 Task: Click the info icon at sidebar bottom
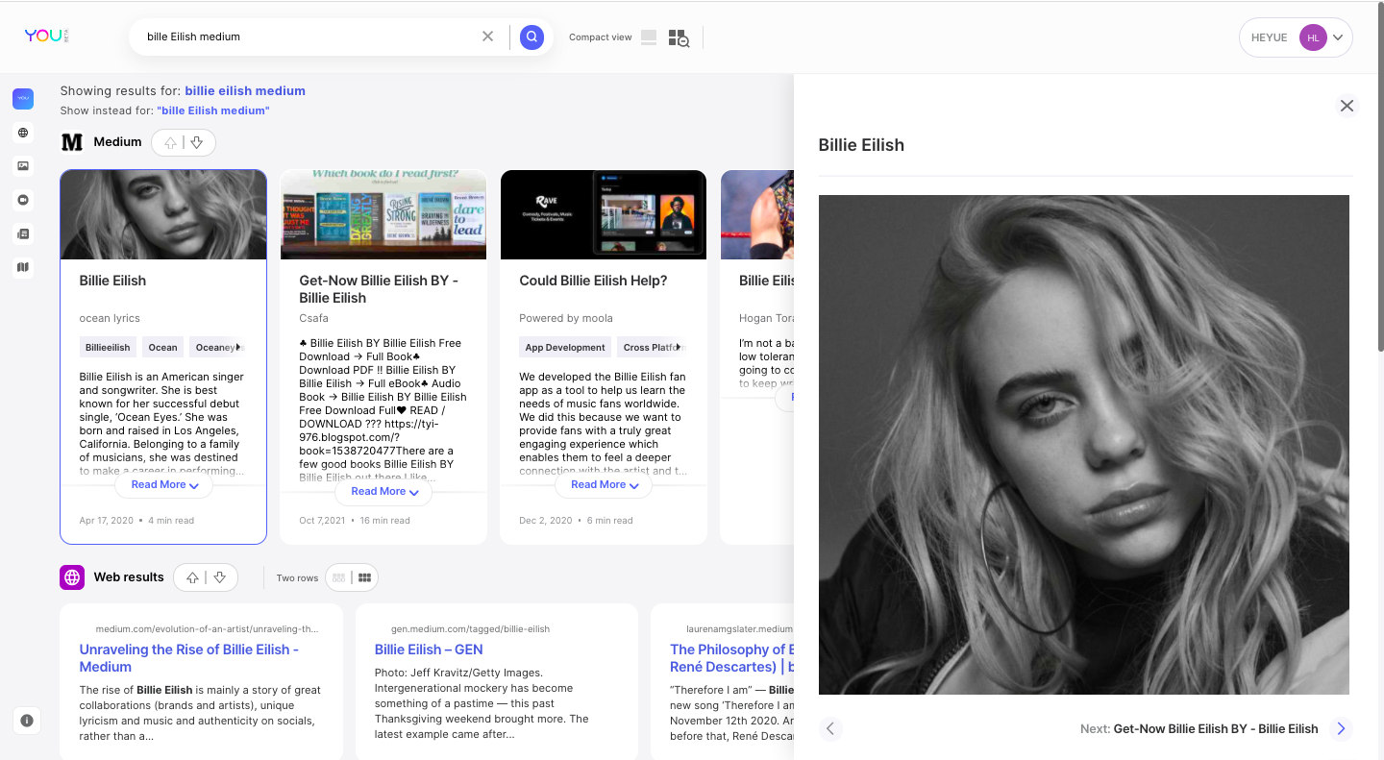(x=27, y=720)
